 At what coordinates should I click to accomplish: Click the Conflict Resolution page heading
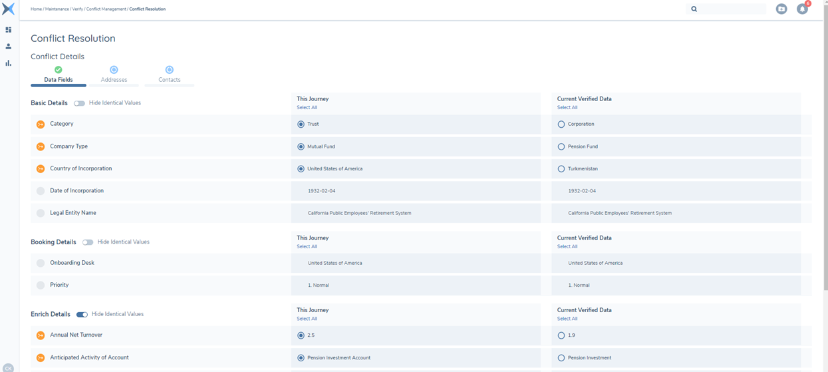point(73,39)
